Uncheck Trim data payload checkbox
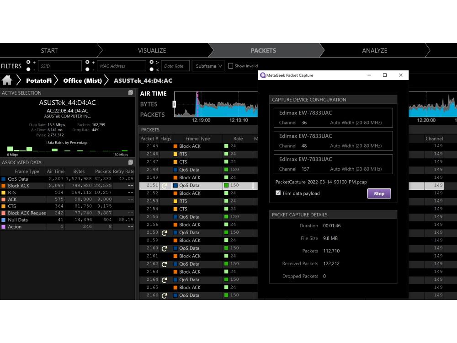457x343 pixels. 278,193
